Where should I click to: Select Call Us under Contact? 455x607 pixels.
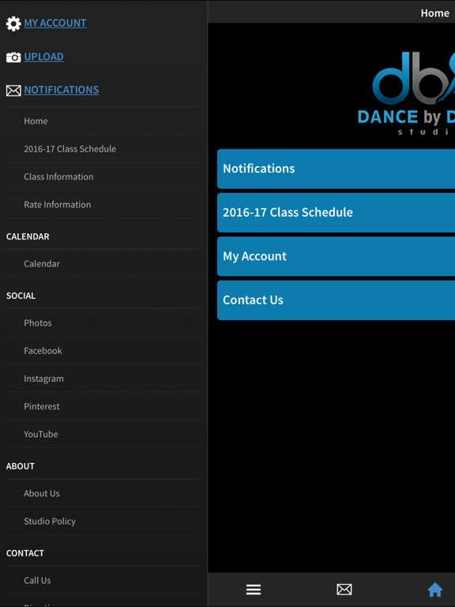pyautogui.click(x=103, y=581)
